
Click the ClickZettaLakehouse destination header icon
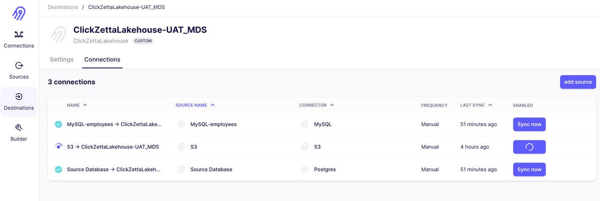point(59,35)
